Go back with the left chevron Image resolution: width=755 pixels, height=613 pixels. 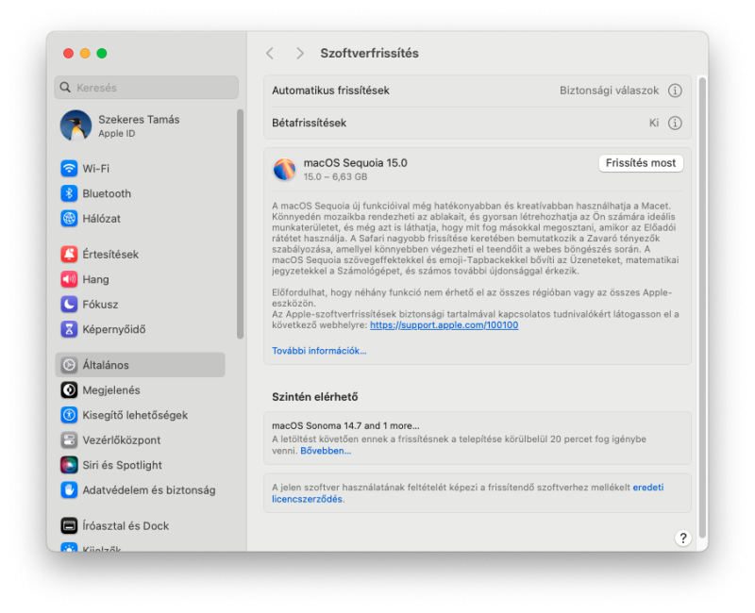tap(270, 54)
